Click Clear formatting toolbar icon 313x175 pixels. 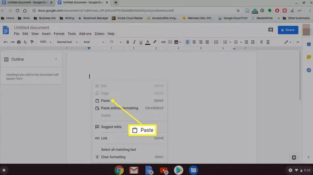tap(261, 42)
